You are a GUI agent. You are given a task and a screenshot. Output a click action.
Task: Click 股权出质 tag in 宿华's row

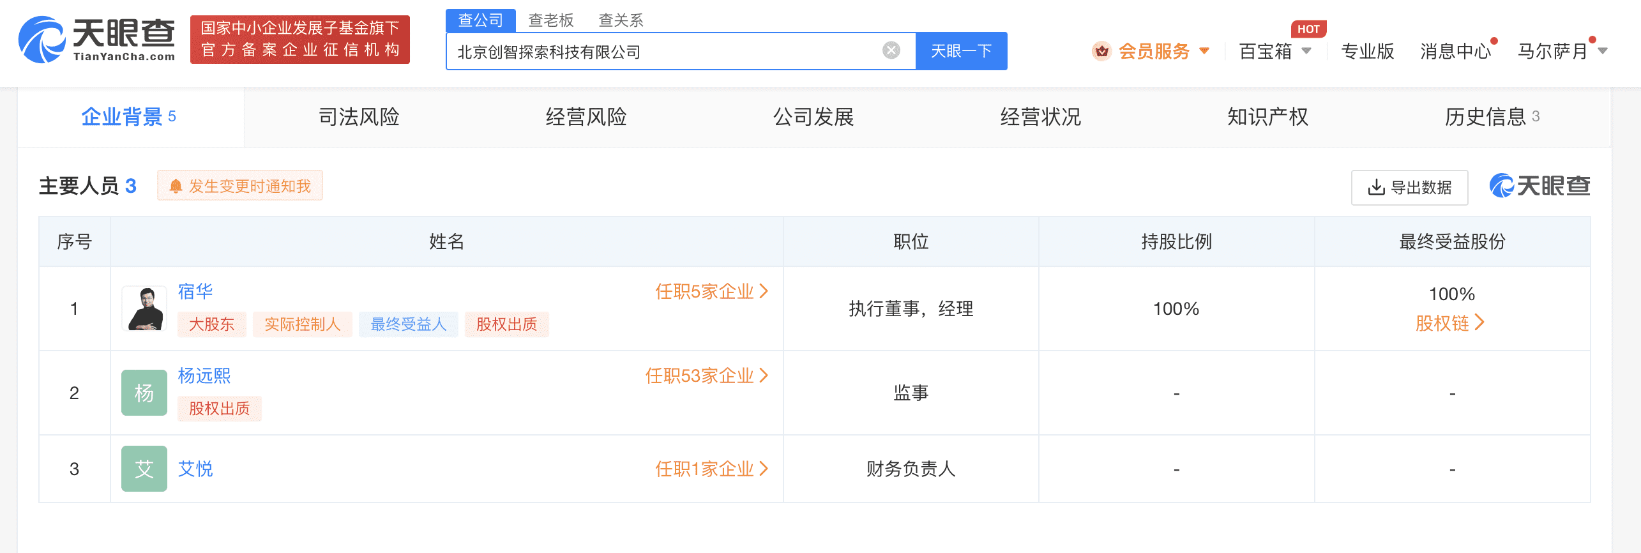[507, 324]
